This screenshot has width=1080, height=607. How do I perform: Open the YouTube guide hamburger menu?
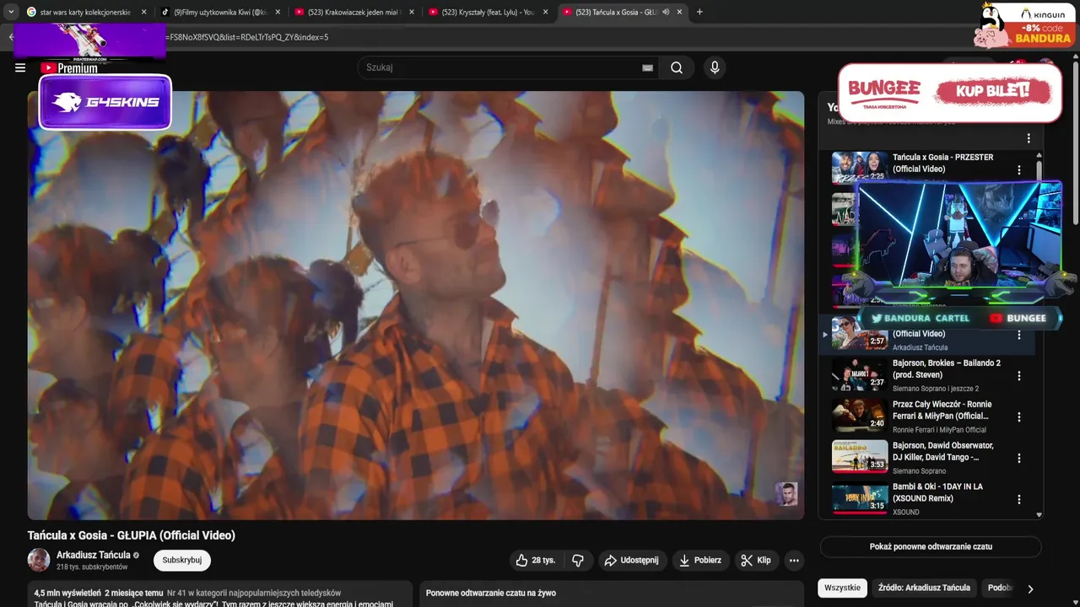(20, 68)
